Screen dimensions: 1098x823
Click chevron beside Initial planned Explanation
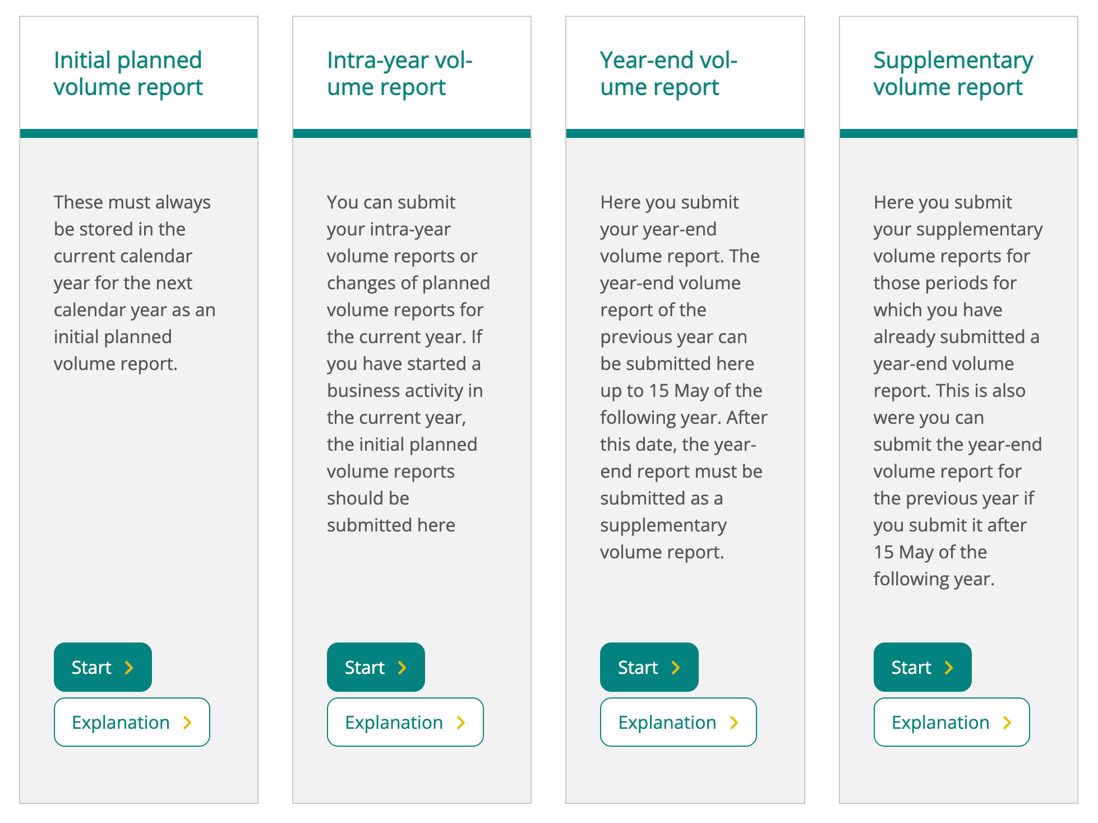(187, 723)
